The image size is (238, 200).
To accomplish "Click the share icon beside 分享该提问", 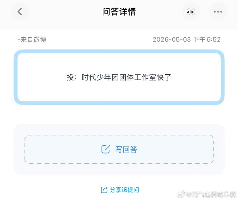I will tap(104, 190).
